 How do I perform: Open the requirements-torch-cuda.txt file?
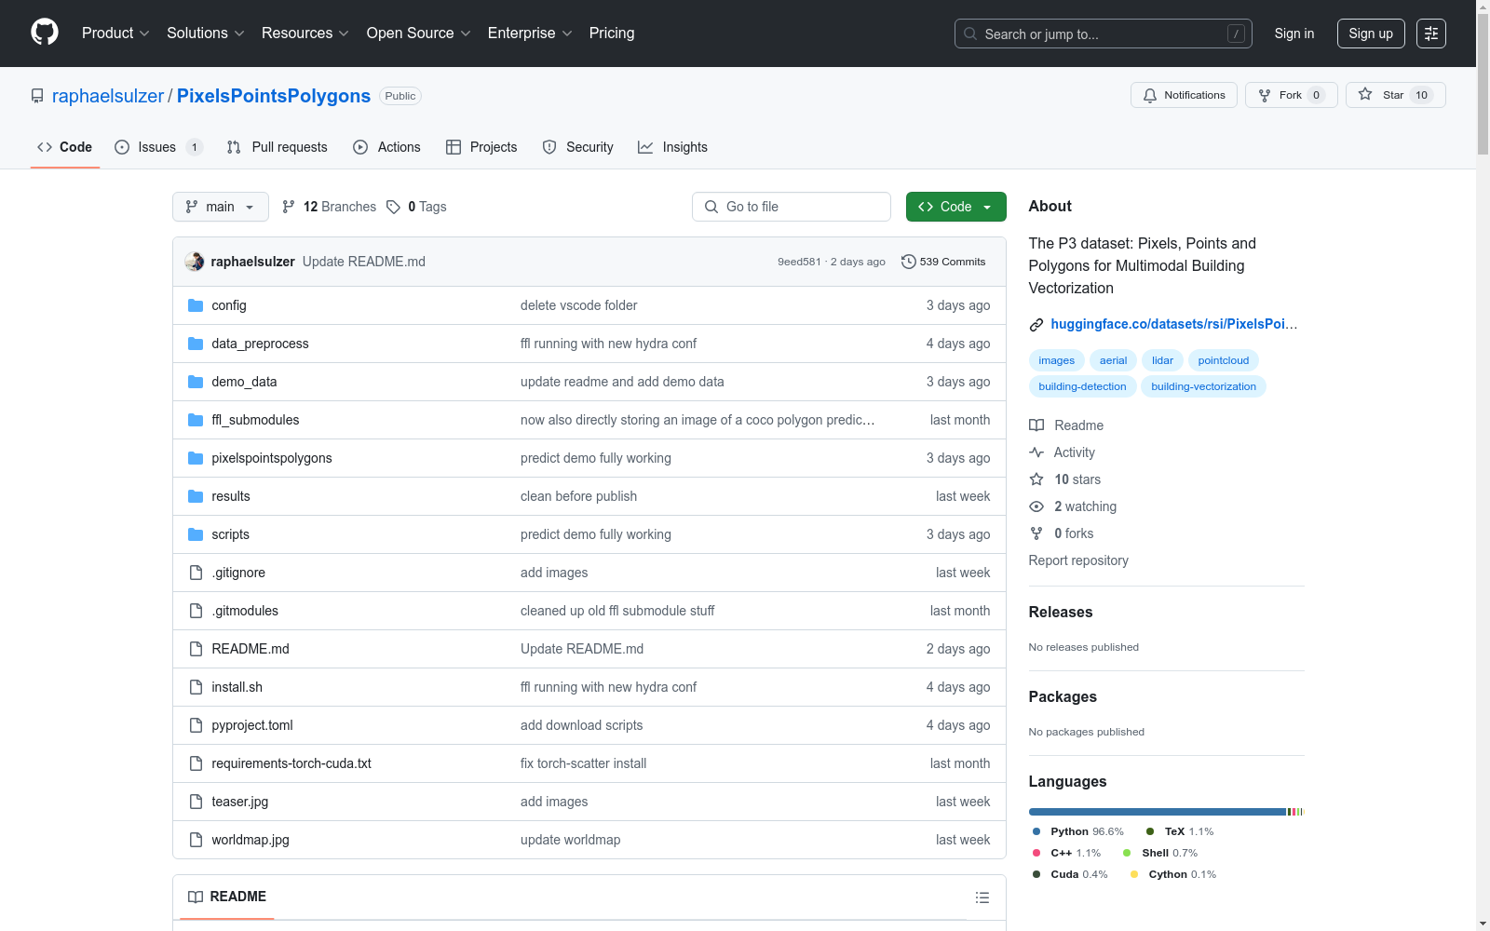pyautogui.click(x=291, y=763)
